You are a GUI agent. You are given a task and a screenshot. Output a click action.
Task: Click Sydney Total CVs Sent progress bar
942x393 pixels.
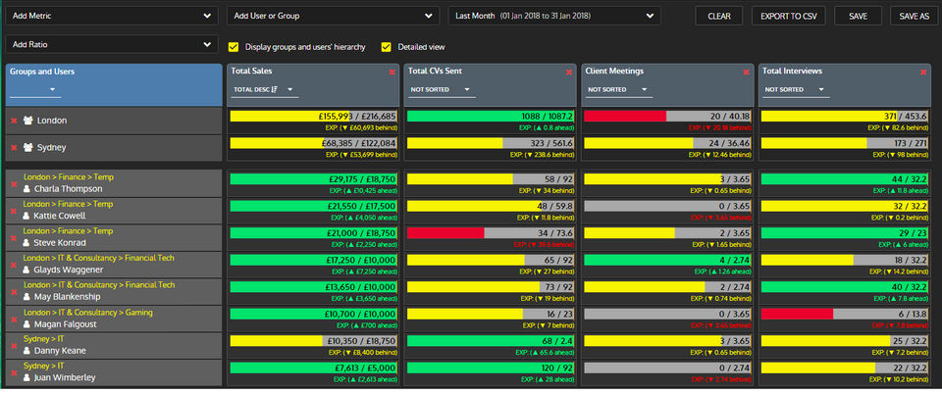pyautogui.click(x=491, y=143)
